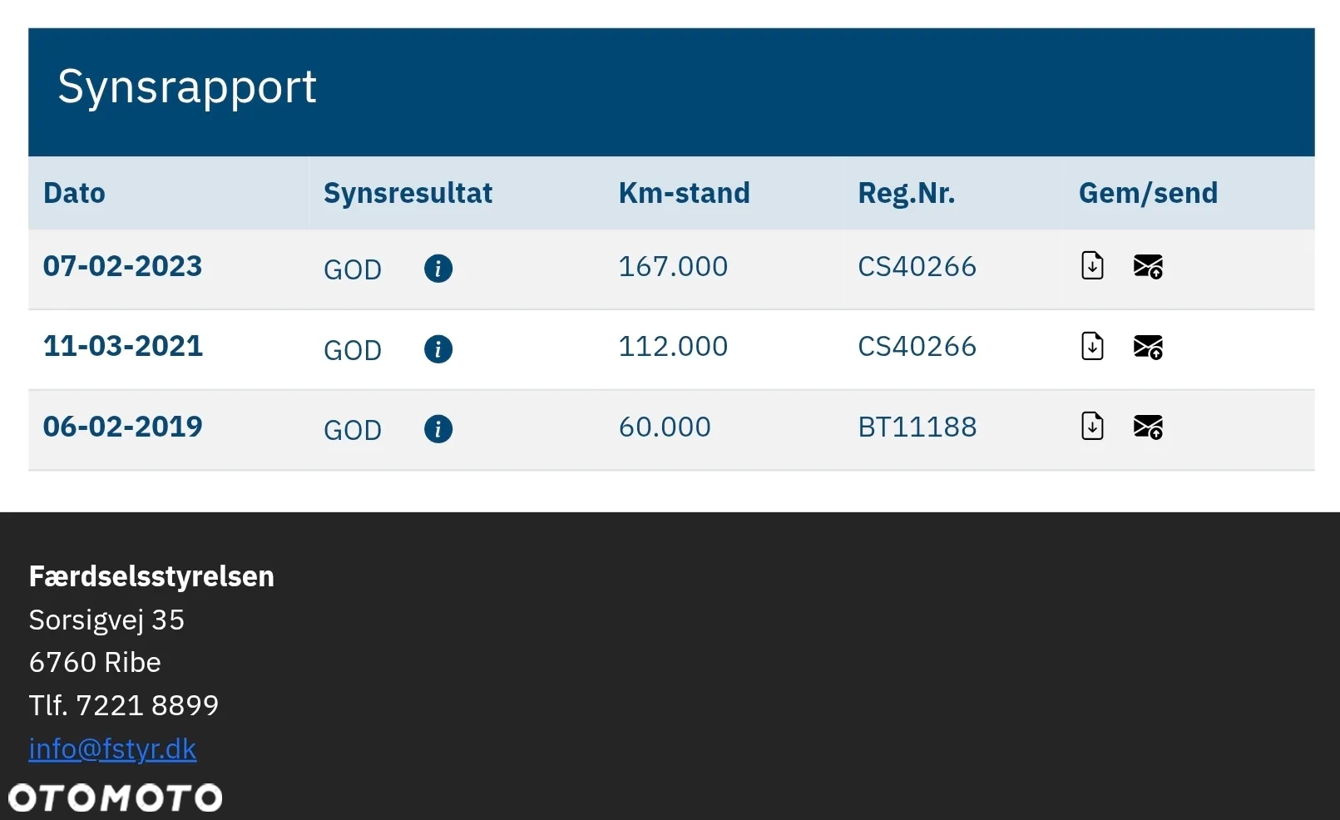Send 11-03-2021 report by email
The height and width of the screenshot is (820, 1340).
coord(1148,347)
